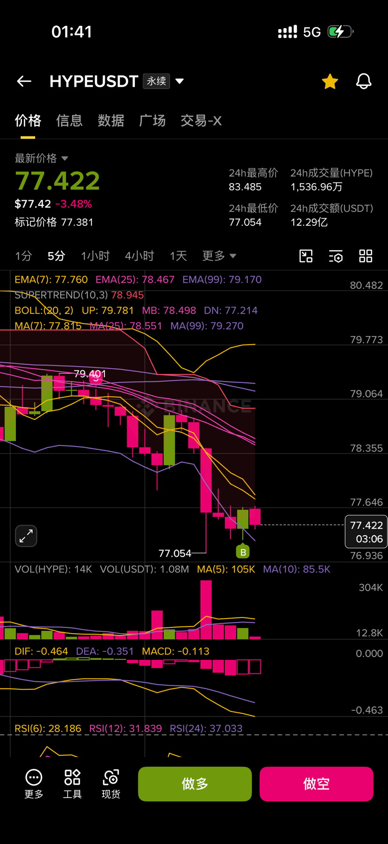
Task: Select the 1天 timeframe
Action: pos(178,256)
